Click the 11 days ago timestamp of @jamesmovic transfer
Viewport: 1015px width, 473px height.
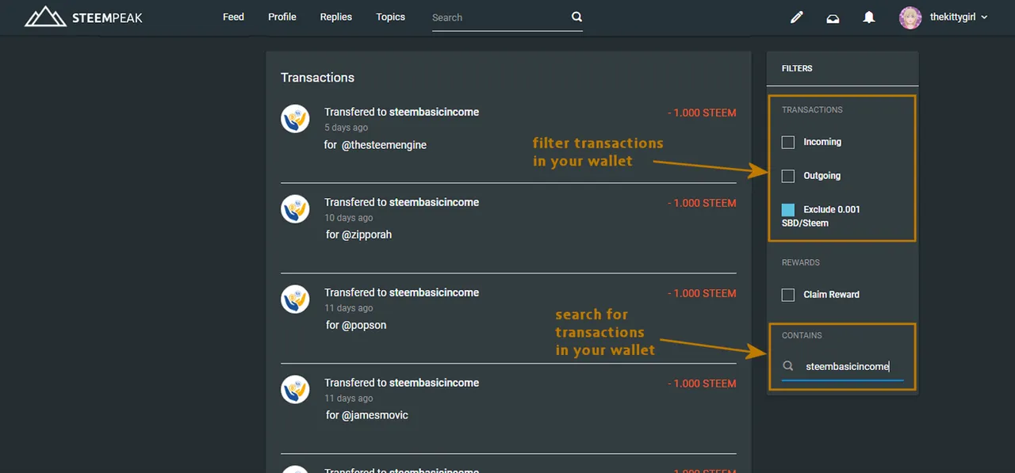[348, 399]
